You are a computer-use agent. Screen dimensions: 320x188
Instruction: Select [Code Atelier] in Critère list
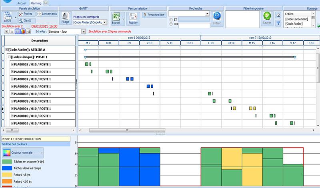coord(294,24)
